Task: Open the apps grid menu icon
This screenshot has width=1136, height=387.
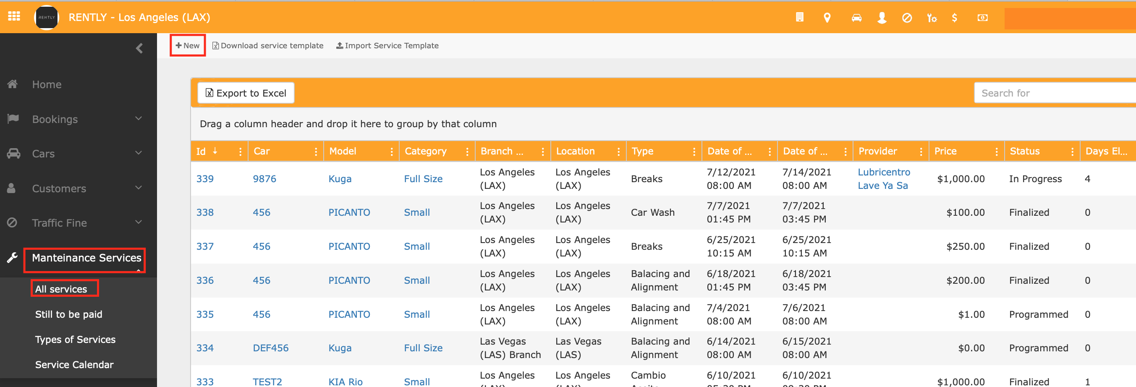Action: 14,17
